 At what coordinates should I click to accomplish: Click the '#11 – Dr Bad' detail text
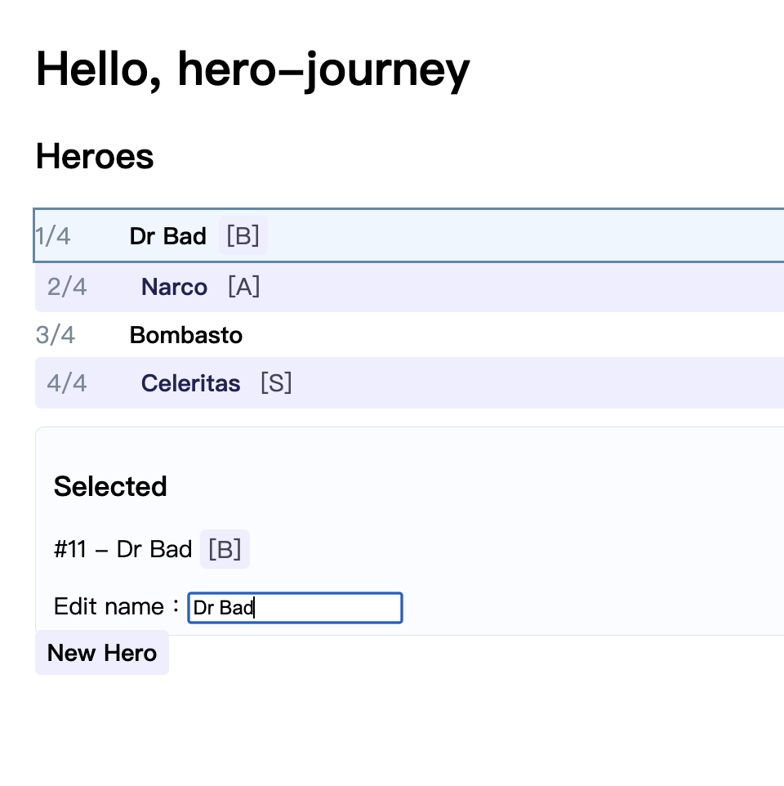[x=122, y=549]
